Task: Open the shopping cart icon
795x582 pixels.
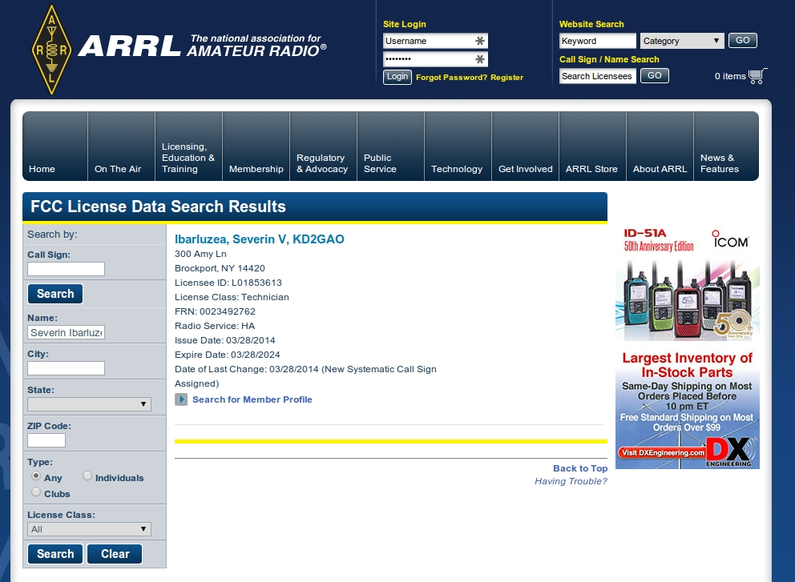Action: (757, 76)
